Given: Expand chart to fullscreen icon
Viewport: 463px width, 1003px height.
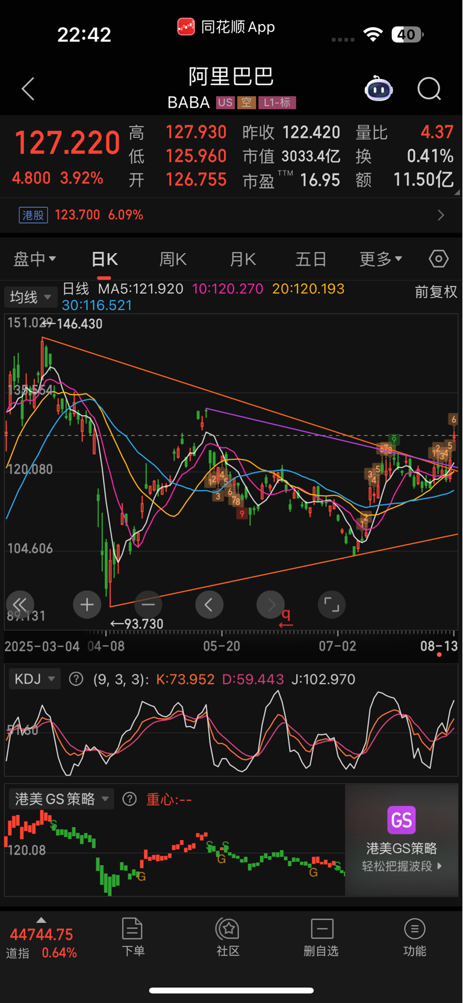Looking at the screenshot, I should pyautogui.click(x=331, y=604).
